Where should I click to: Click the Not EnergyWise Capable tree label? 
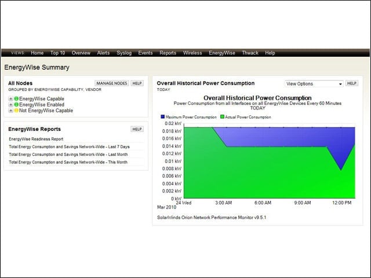pyautogui.click(x=46, y=111)
